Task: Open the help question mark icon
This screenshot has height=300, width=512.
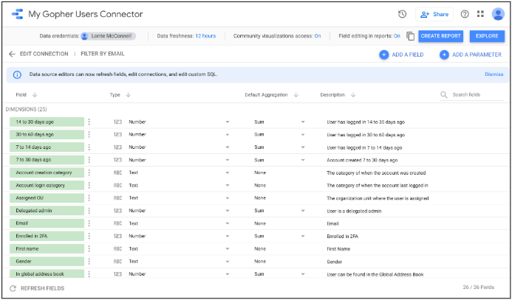Action: [x=465, y=14]
